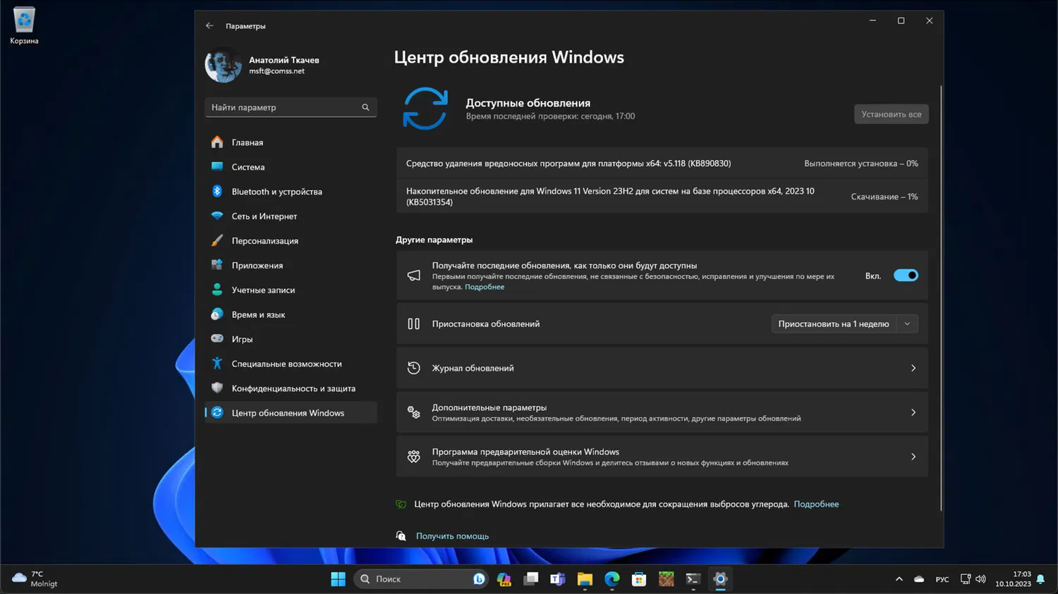Viewport: 1058px width, 594px height.
Task: Click status text 'Выполняется установка – 0%'
Action: pos(861,163)
